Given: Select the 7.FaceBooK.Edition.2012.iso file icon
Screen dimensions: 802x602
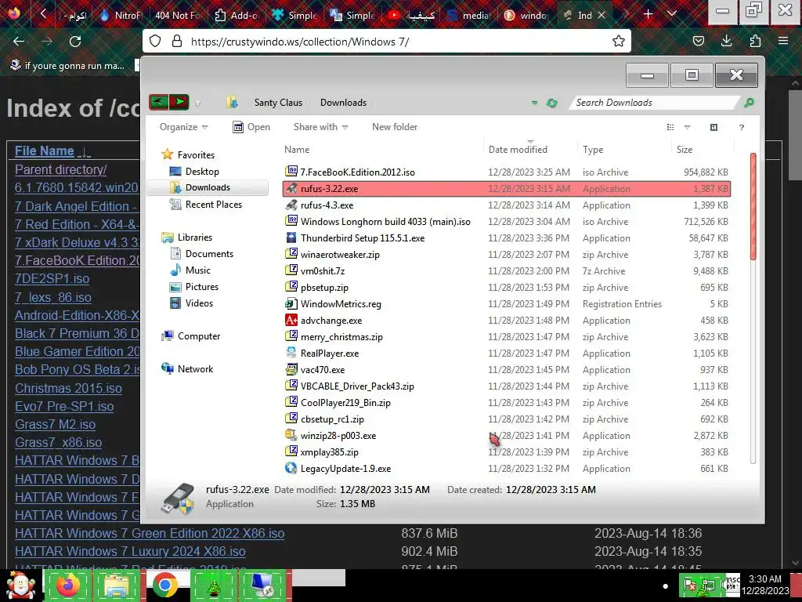Looking at the screenshot, I should (291, 172).
